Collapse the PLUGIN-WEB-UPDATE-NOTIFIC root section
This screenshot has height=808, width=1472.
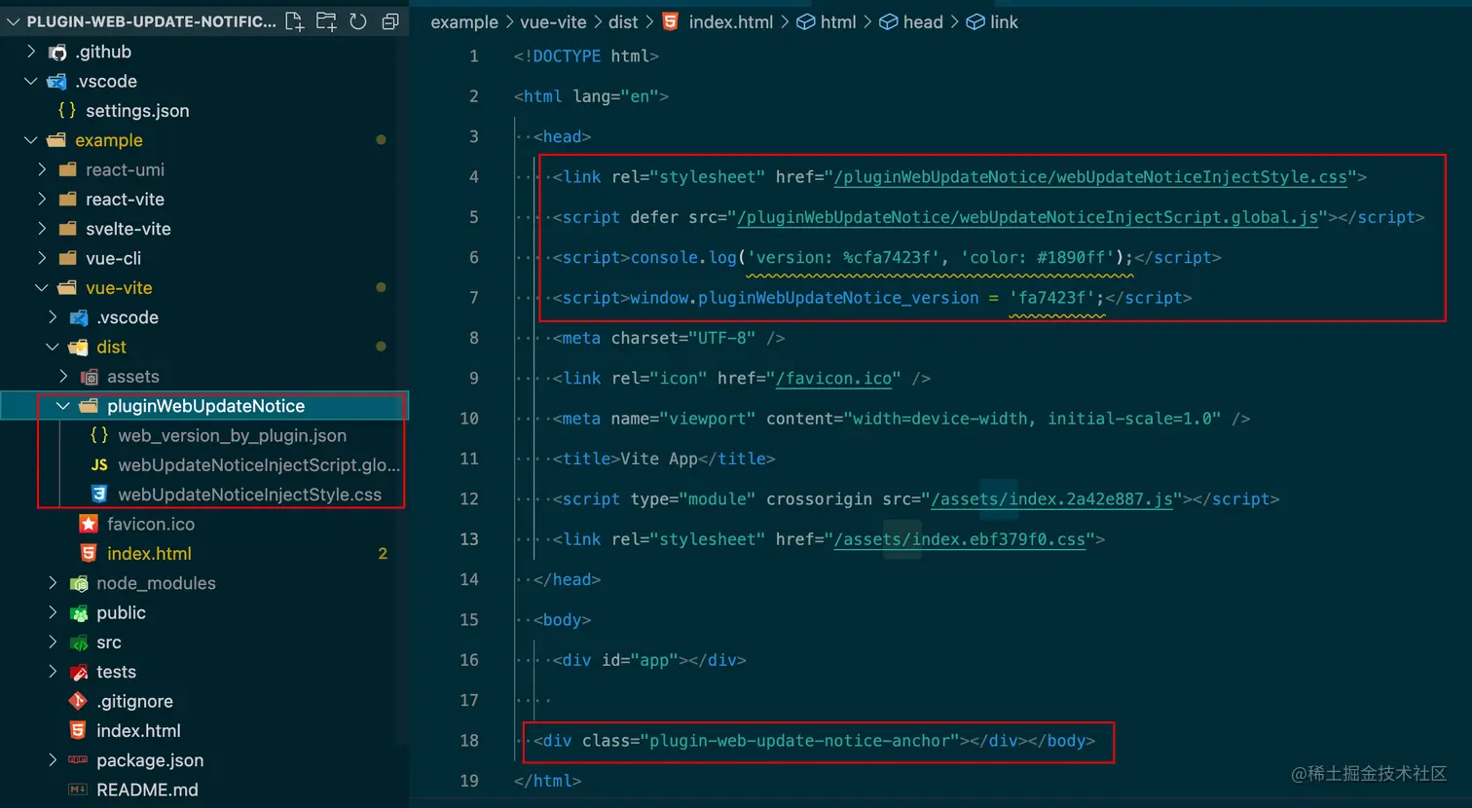(x=13, y=21)
